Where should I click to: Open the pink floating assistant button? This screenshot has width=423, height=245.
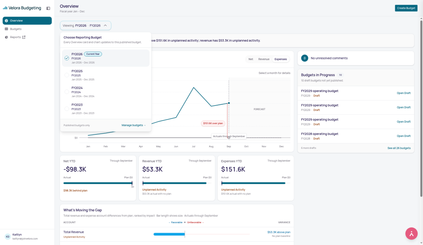[x=411, y=233]
